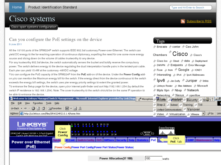The width and height of the screenshot is (221, 165).
Task: Click the IE Forward arrow button
Action: (x=25, y=108)
